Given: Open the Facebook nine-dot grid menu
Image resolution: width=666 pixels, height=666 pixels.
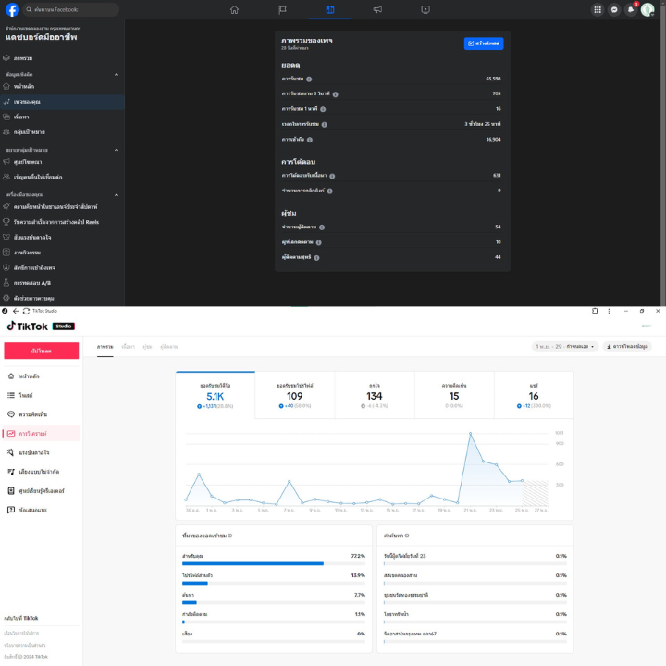Looking at the screenshot, I should 598,9.
